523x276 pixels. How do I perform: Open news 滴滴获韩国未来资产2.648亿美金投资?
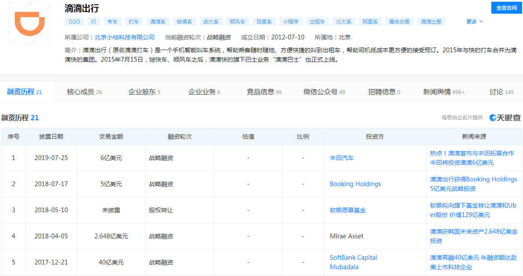pyautogui.click(x=474, y=236)
